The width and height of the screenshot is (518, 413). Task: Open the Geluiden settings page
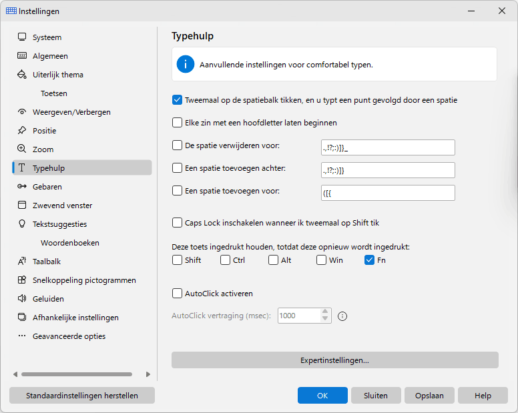48,299
